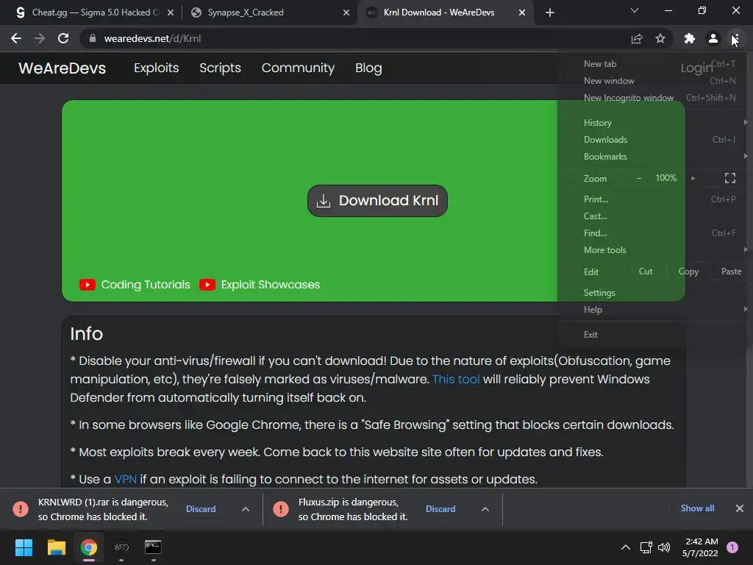Open the WeAreDevs home logo
This screenshot has height=565, width=753.
click(62, 68)
